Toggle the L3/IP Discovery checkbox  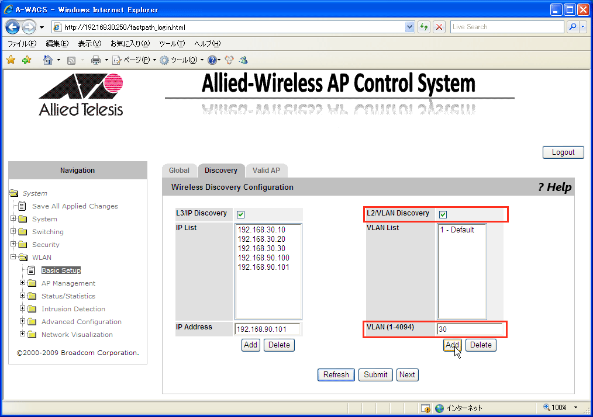(x=240, y=214)
